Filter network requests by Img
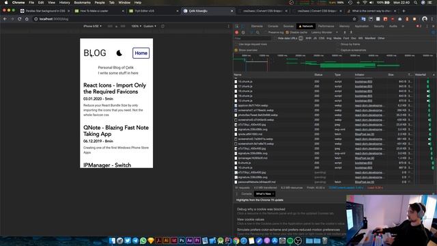This screenshot has width=437, height=246. click(x=329, y=38)
